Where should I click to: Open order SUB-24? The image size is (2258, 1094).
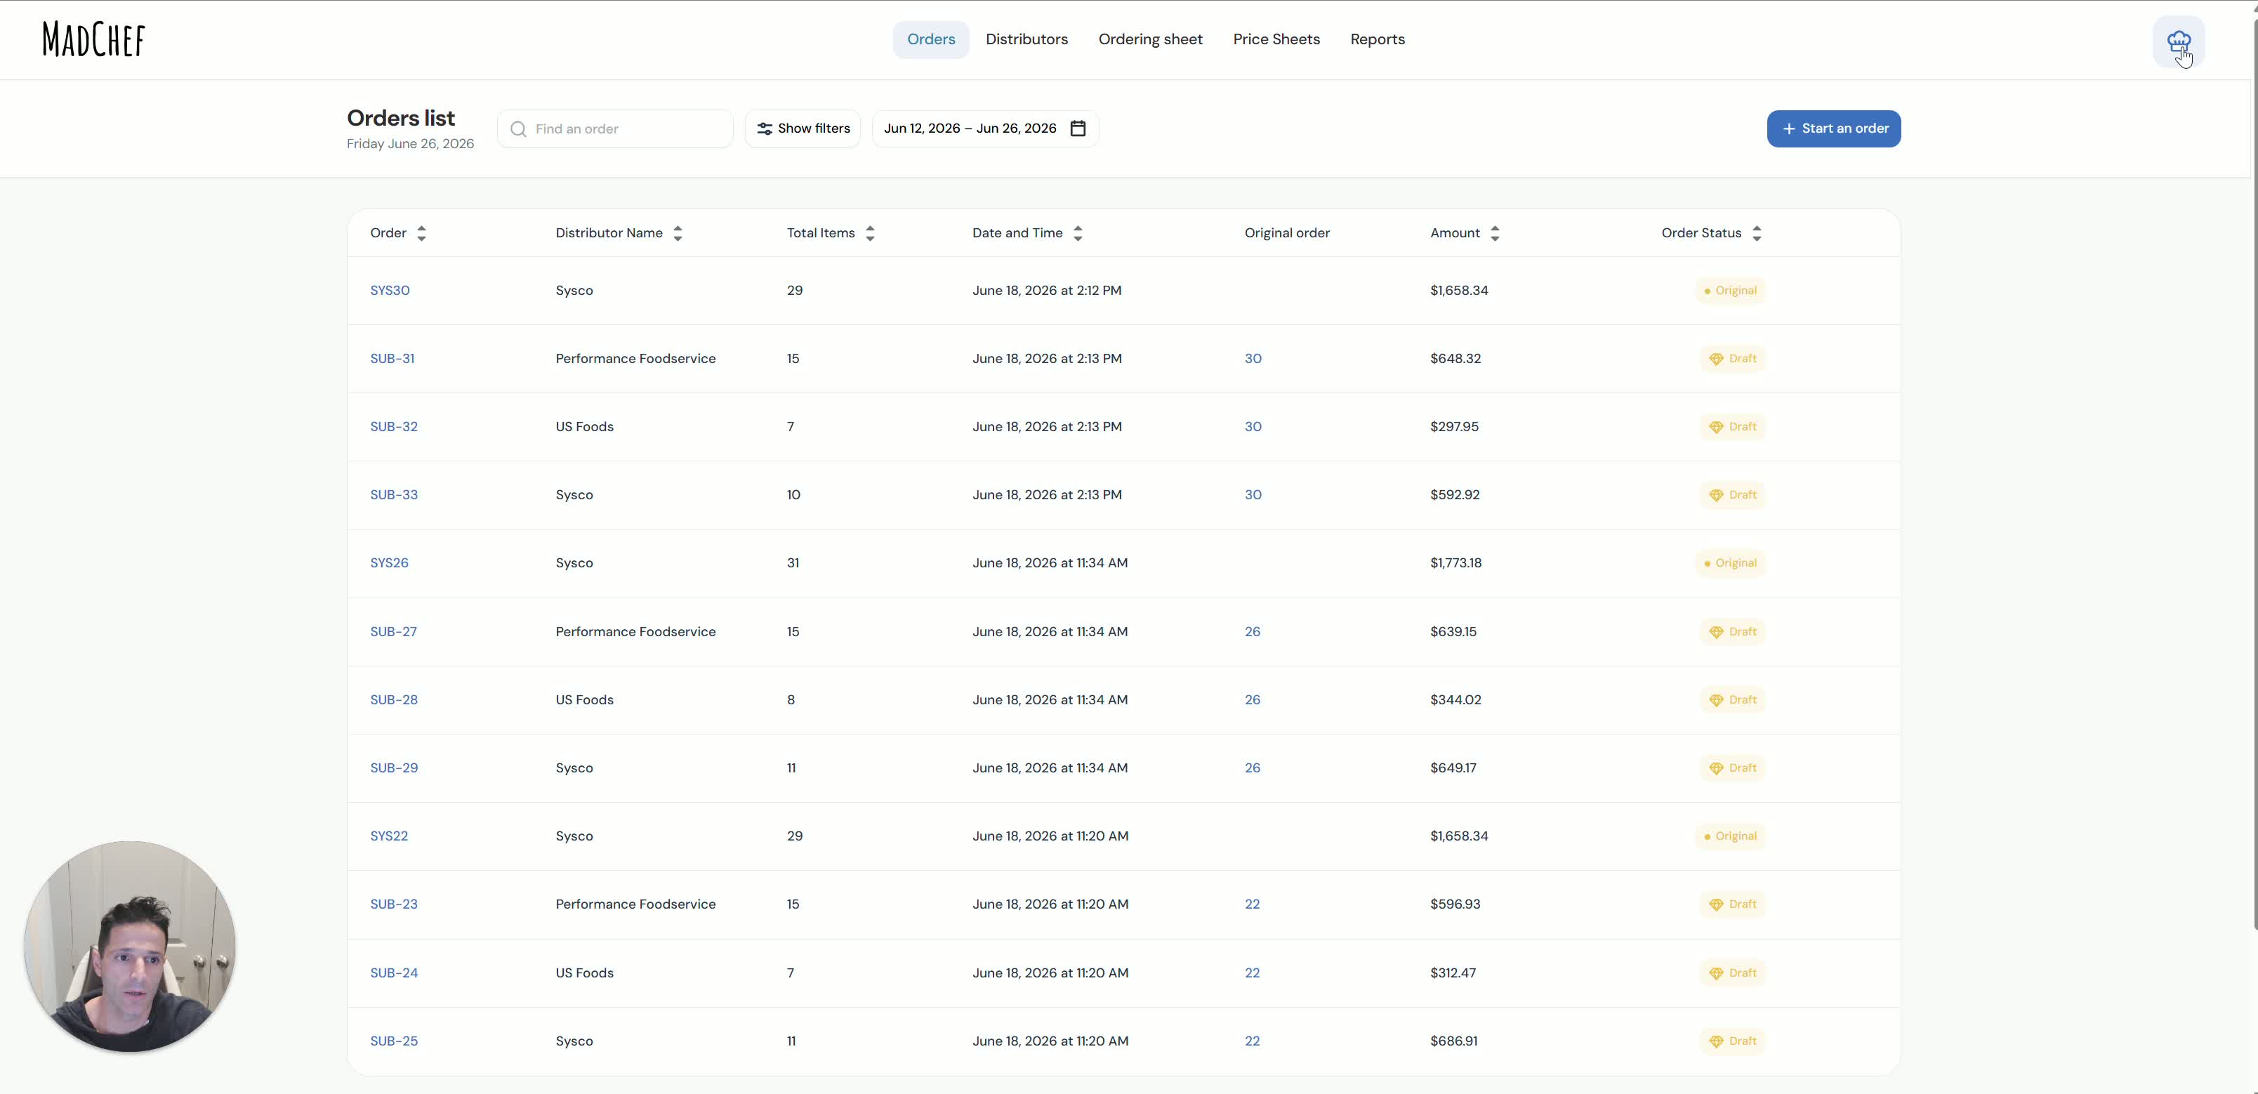pyautogui.click(x=394, y=974)
